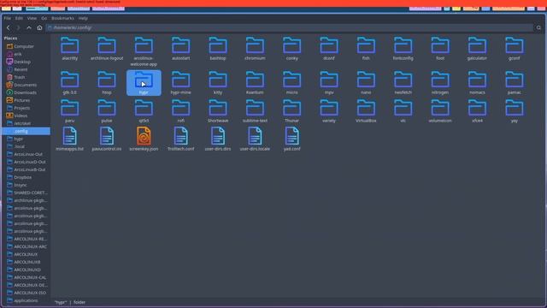Select the dconf folder
Image resolution: width=547 pixels, height=308 pixels.
[x=329, y=49]
